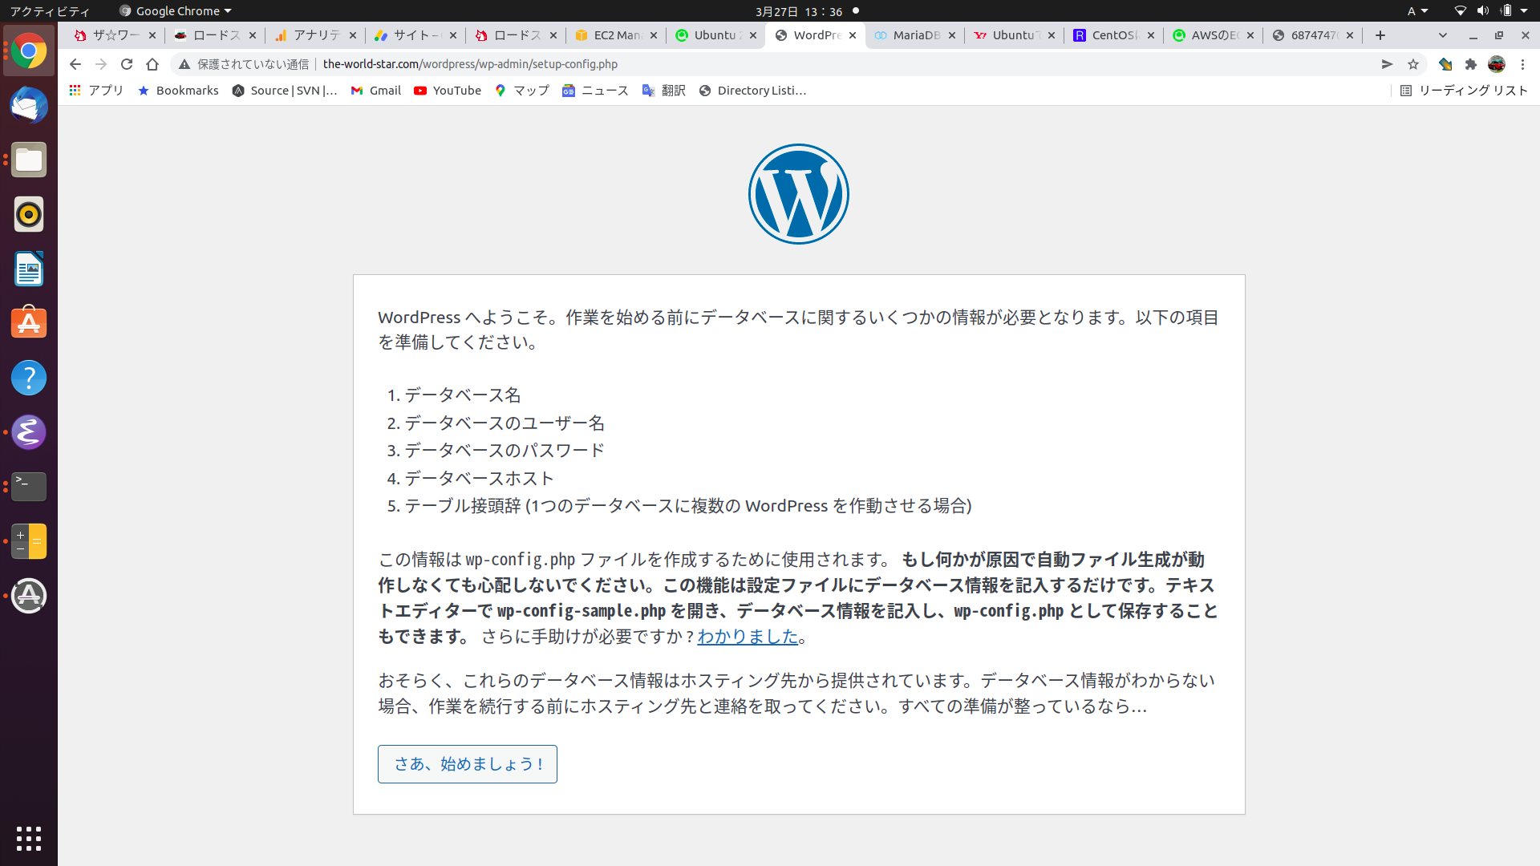Open Emacs from the dock
Screen dimensions: 1540x866
tap(29, 432)
